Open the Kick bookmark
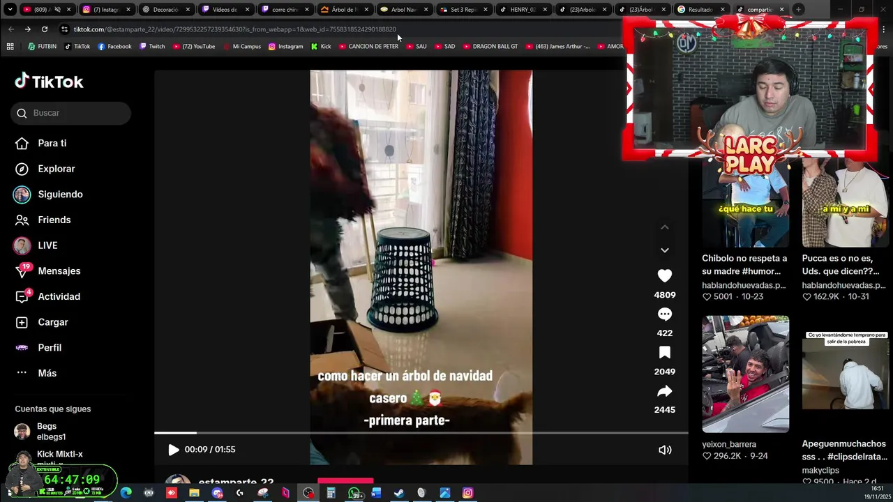Screen dimensions: 893x502 coord(321,47)
